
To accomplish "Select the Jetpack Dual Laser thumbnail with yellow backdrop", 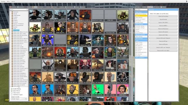I will tap(73, 40).
